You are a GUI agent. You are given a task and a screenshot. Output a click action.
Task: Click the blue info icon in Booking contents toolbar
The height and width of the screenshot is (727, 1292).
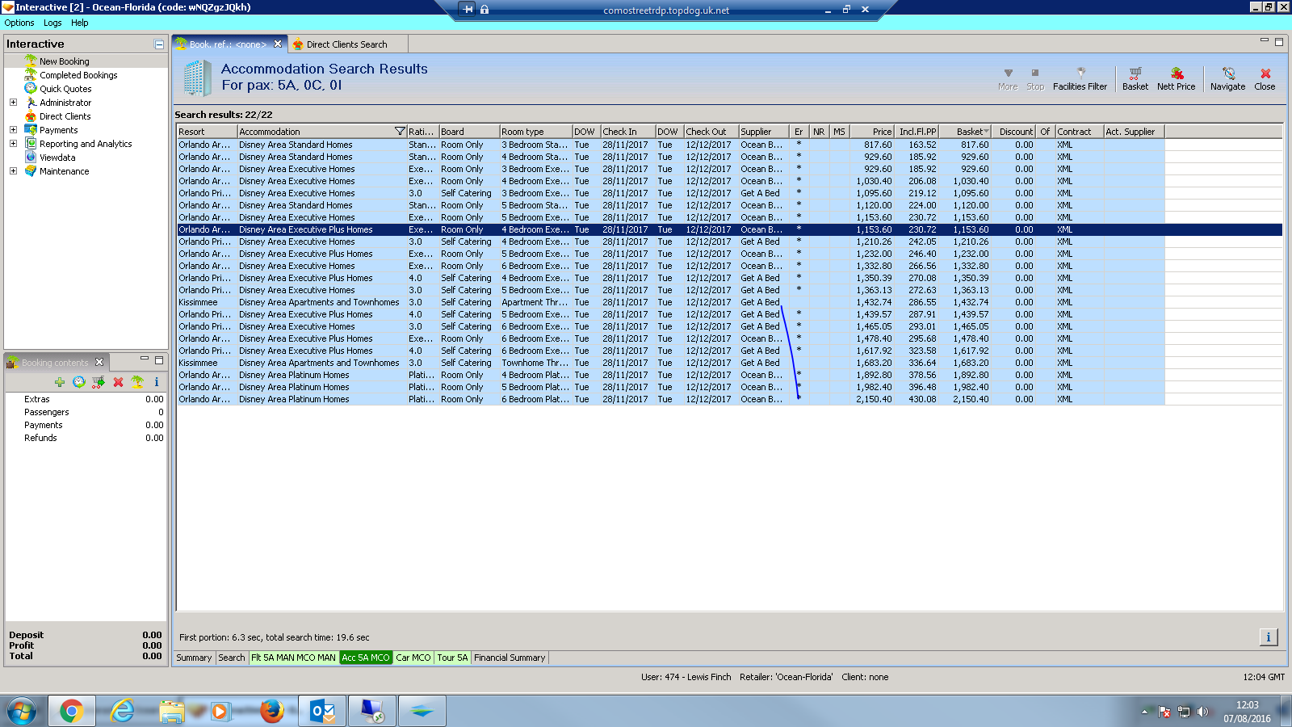tap(157, 382)
